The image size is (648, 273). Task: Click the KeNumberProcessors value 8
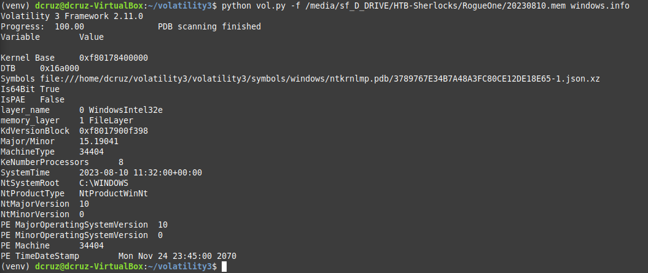click(120, 163)
